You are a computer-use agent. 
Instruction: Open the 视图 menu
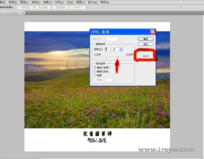(80, 2)
